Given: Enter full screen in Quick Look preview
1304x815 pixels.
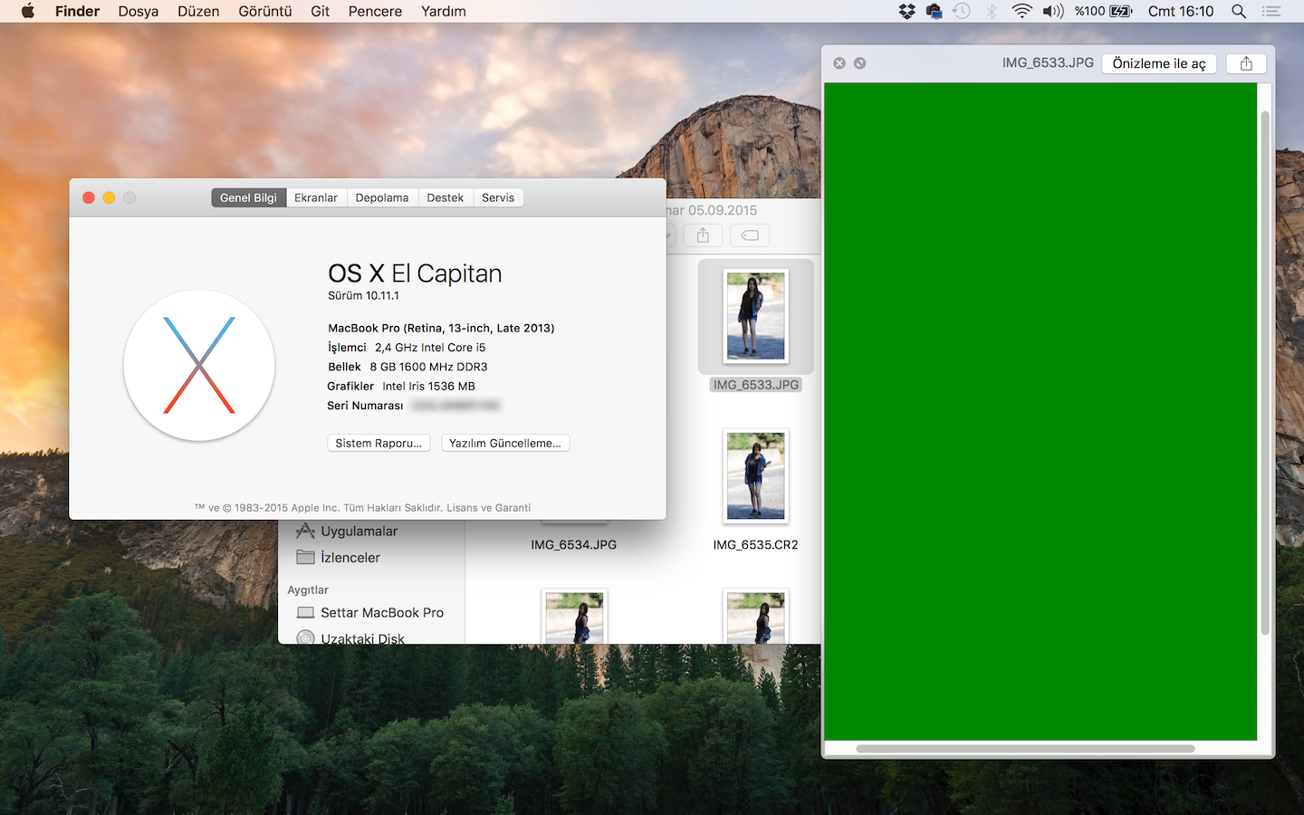Looking at the screenshot, I should click(859, 63).
